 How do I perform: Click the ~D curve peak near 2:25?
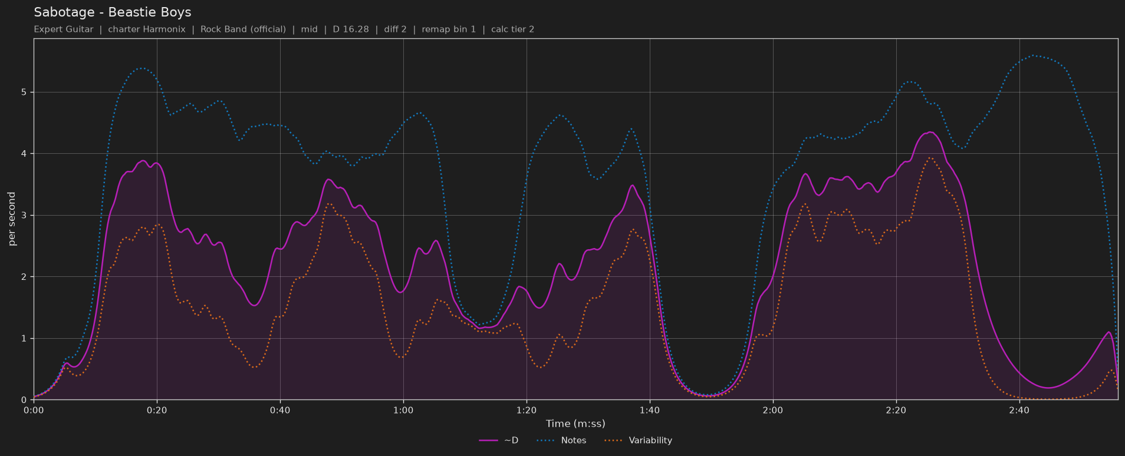click(930, 132)
